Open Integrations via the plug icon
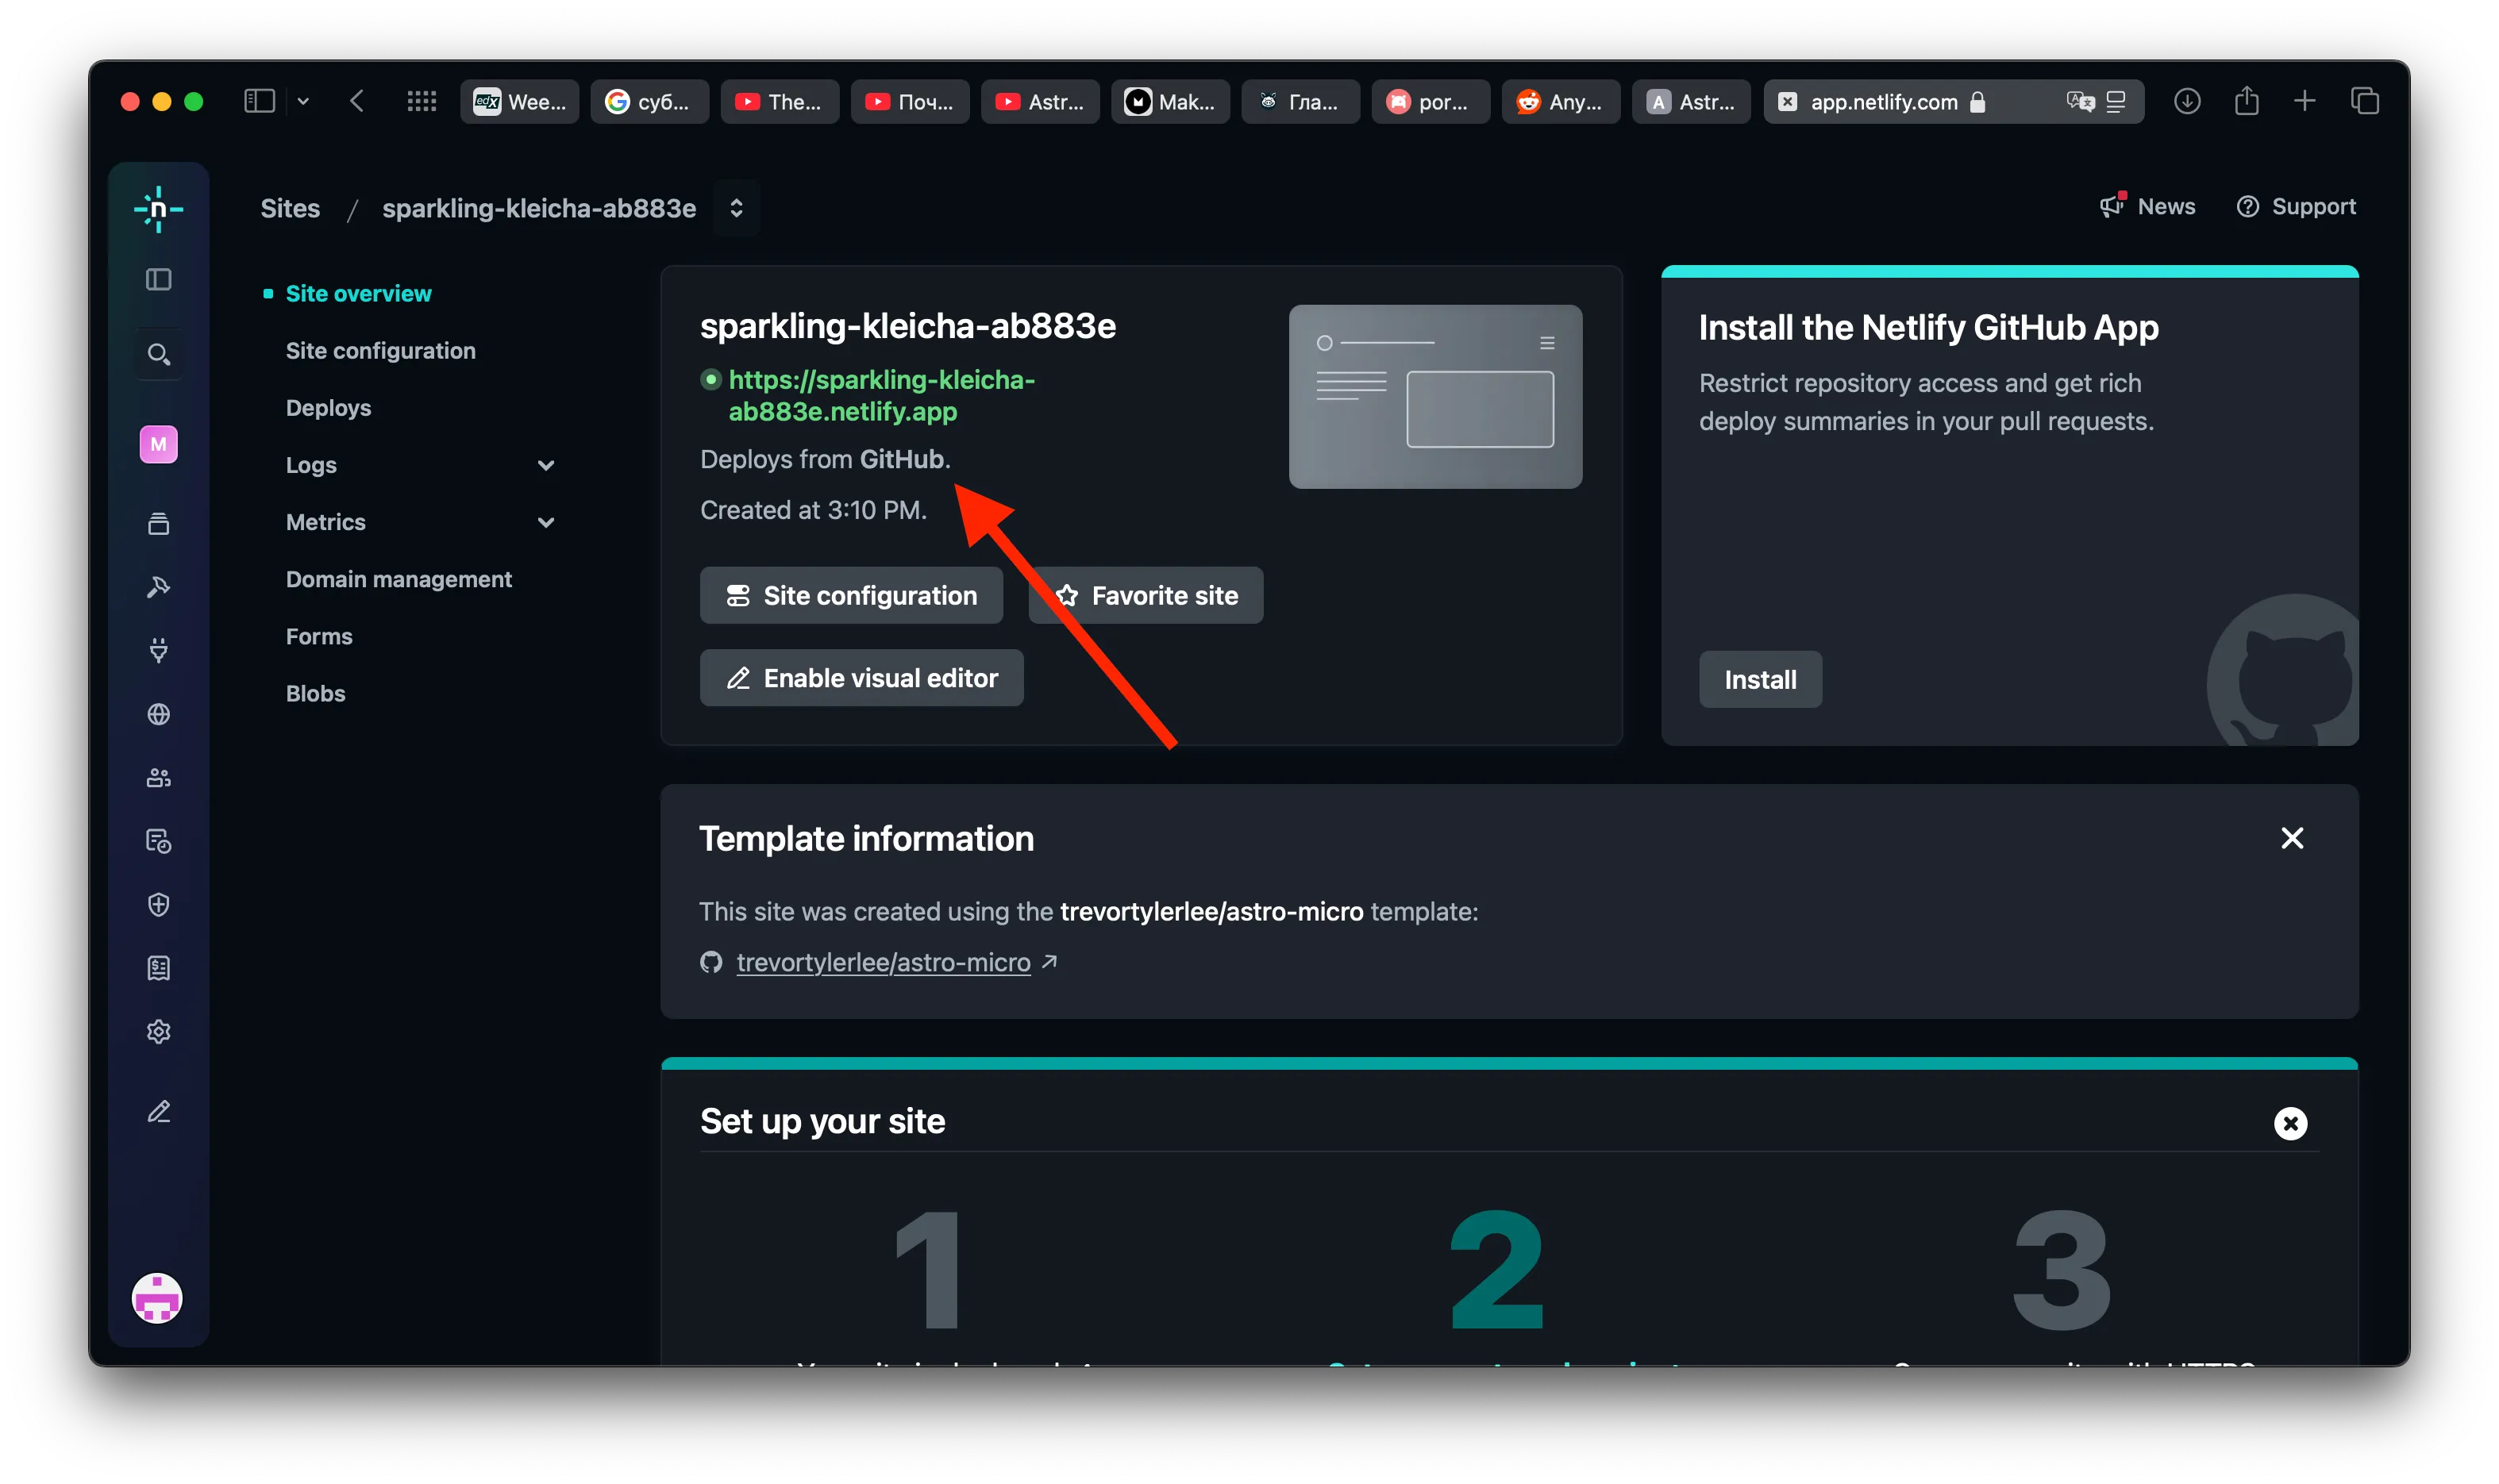Viewport: 2499px width, 1484px height. point(158,650)
